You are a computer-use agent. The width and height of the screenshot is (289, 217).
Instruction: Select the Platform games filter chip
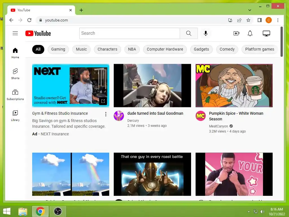coord(260,49)
